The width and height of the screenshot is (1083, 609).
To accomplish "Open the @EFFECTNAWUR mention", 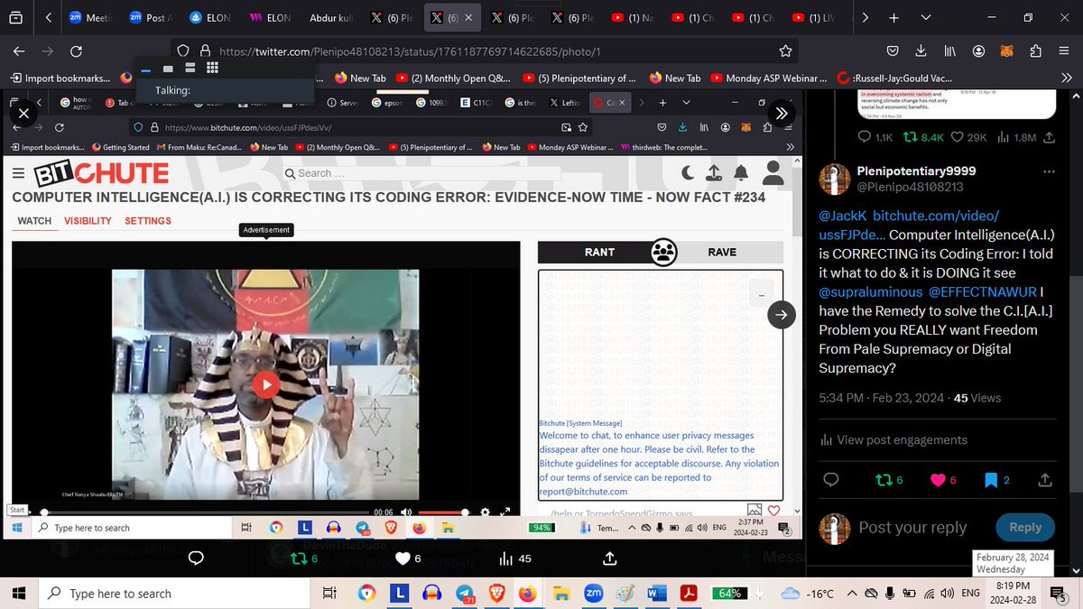I will pos(982,292).
